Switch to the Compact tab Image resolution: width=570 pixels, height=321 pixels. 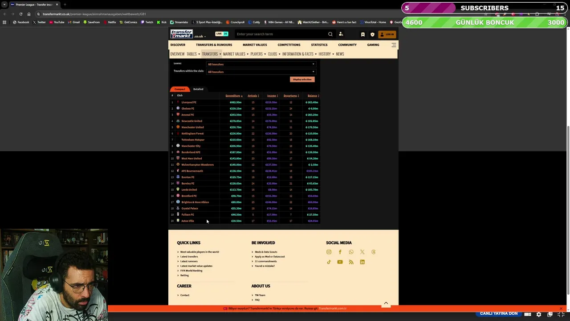pyautogui.click(x=179, y=89)
